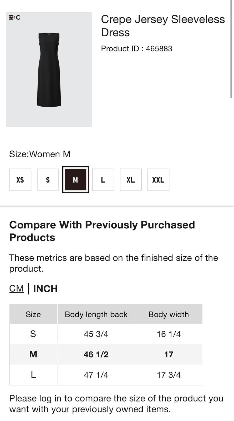Screen dimensions: 234x421
Task: Click the Body length back column header
Action: coord(96,314)
